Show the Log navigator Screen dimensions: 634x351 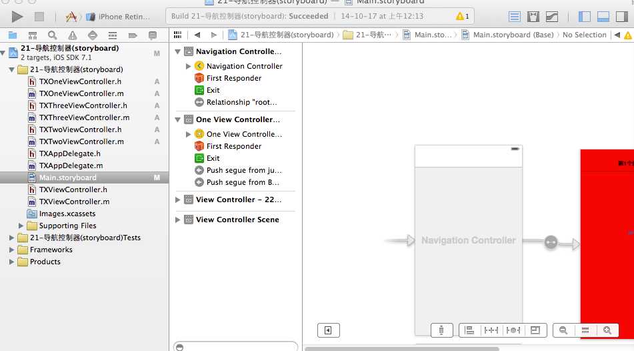point(153,35)
